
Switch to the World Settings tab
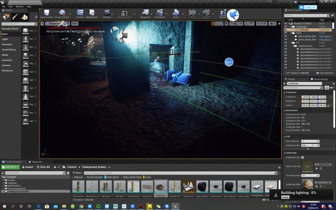click(x=319, y=79)
